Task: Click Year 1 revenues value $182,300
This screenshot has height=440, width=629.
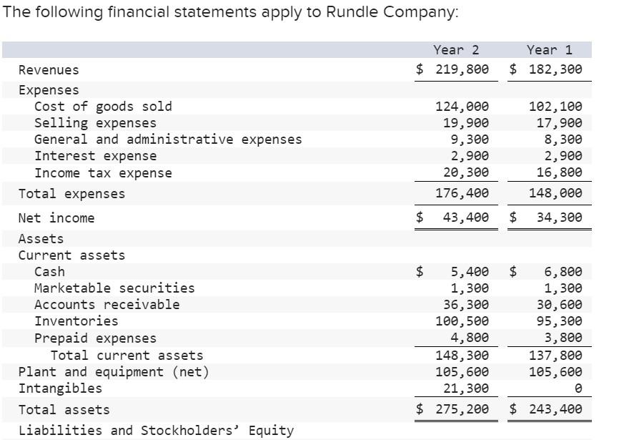Action: pyautogui.click(x=545, y=69)
